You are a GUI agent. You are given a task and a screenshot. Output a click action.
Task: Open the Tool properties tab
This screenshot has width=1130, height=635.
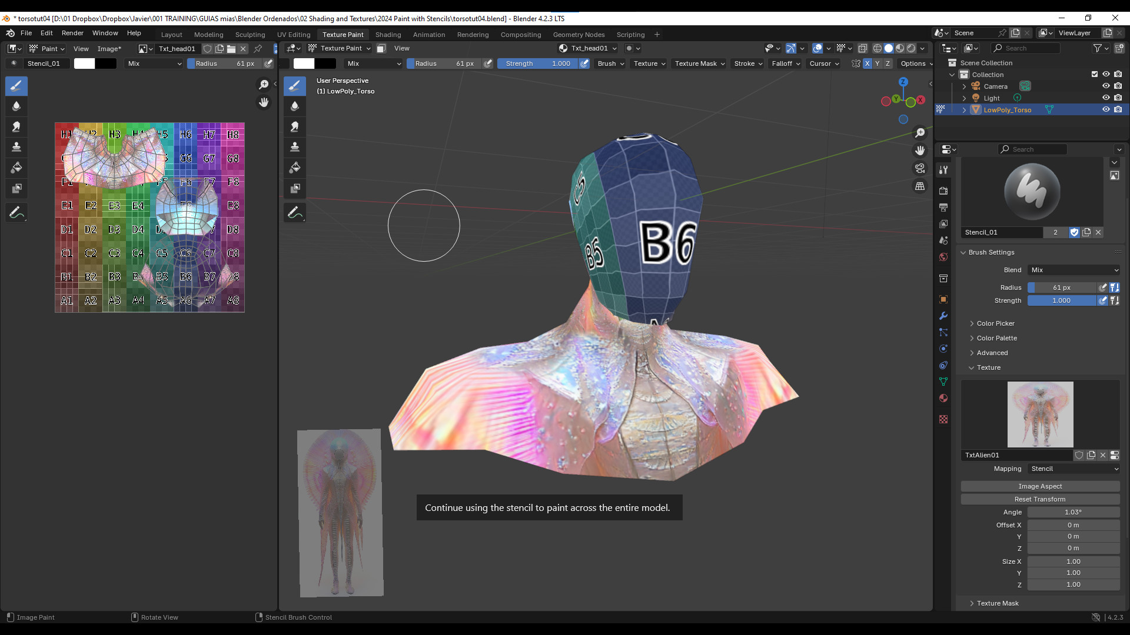click(943, 170)
